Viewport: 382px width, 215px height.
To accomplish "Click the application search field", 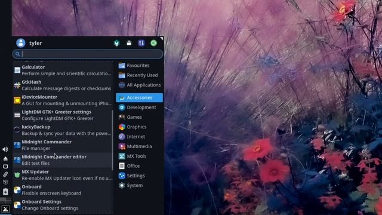I will point(88,54).
